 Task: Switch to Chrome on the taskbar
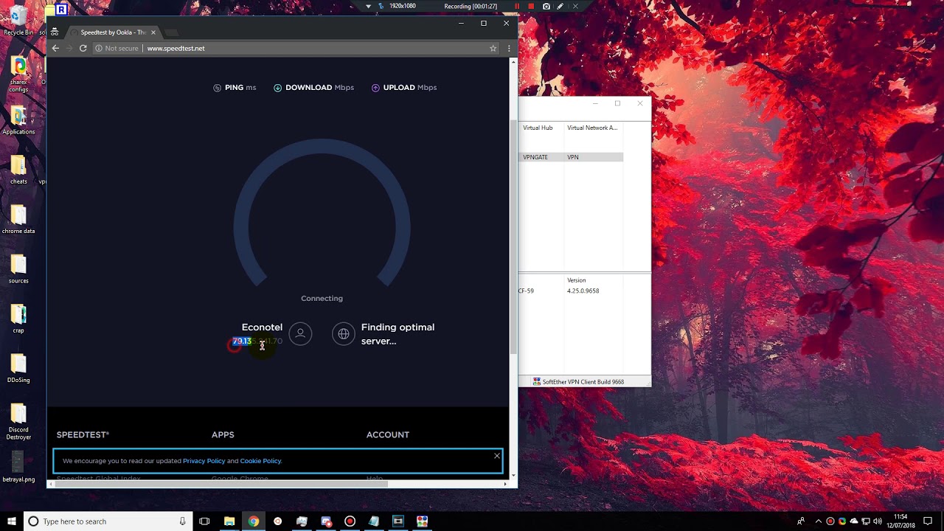click(x=254, y=521)
